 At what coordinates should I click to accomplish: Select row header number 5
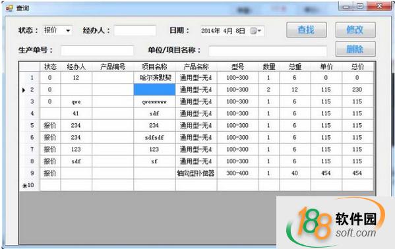click(x=30, y=125)
